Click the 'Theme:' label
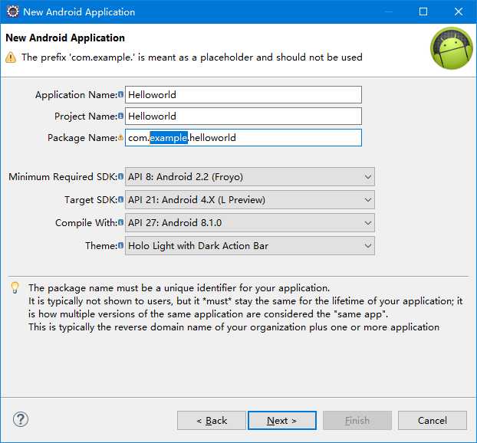The height and width of the screenshot is (443, 477). click(x=101, y=246)
